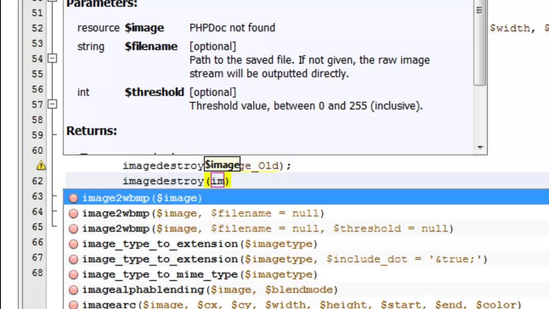The width and height of the screenshot is (549, 309).
Task: Click $filename parameter in documentation
Action: [151, 46]
